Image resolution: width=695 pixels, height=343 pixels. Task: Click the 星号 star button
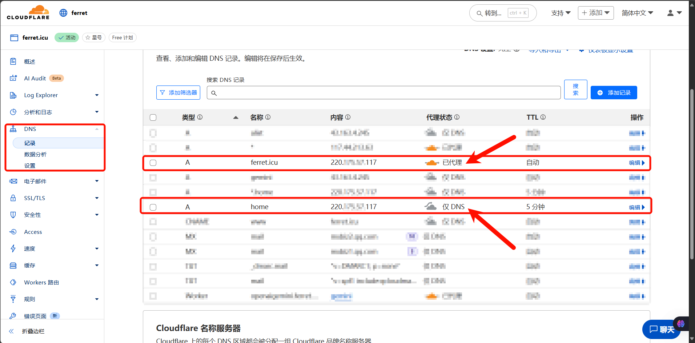(94, 37)
